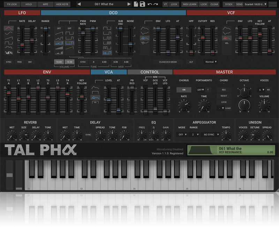The height and width of the screenshot is (227, 279).
Task: Select the highlighted 2x sub oscillator waveform
Action: coord(107,53)
